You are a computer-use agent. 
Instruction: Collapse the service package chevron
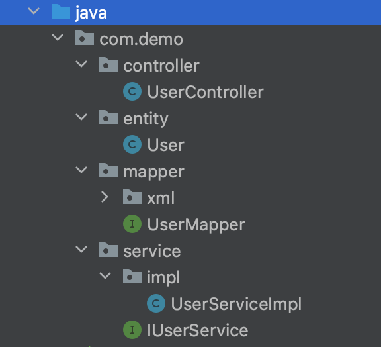click(x=81, y=249)
